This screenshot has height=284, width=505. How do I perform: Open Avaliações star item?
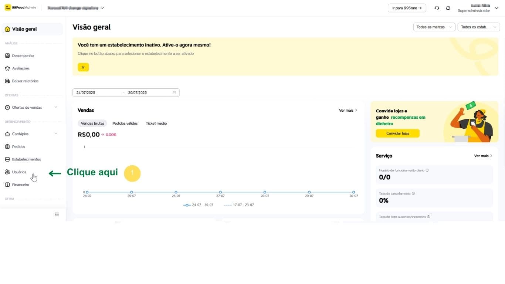point(20,68)
